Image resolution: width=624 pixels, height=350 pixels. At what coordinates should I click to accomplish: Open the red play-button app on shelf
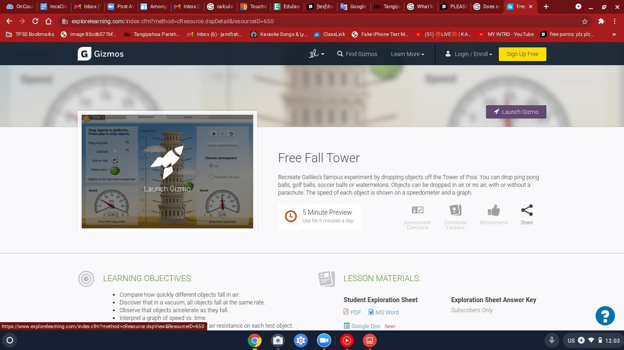click(x=347, y=340)
